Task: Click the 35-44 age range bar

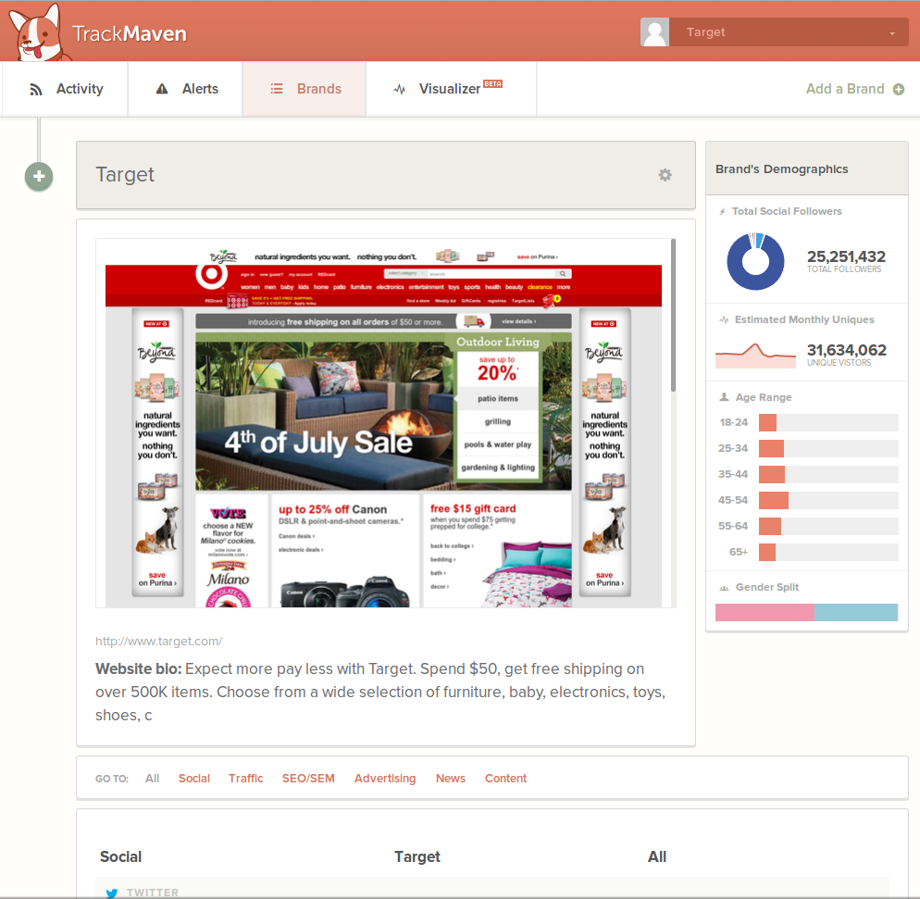Action: pyautogui.click(x=828, y=474)
